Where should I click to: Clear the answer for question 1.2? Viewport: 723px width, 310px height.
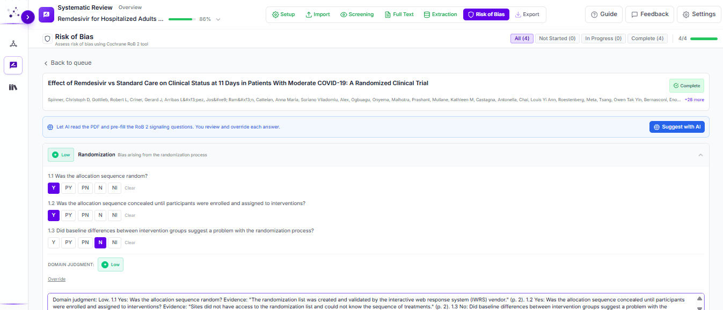130,215
